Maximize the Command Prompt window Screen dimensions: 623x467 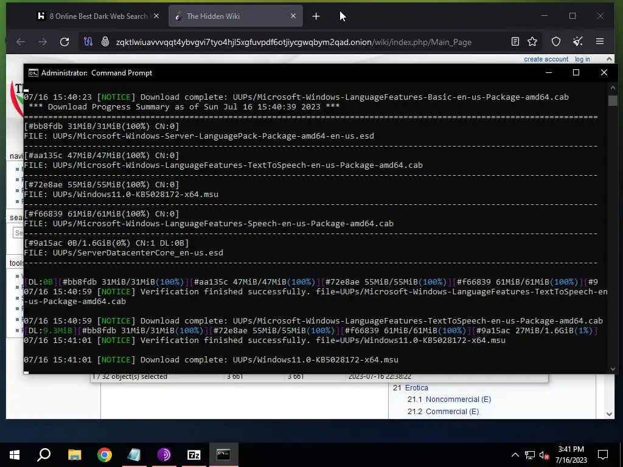pyautogui.click(x=576, y=73)
